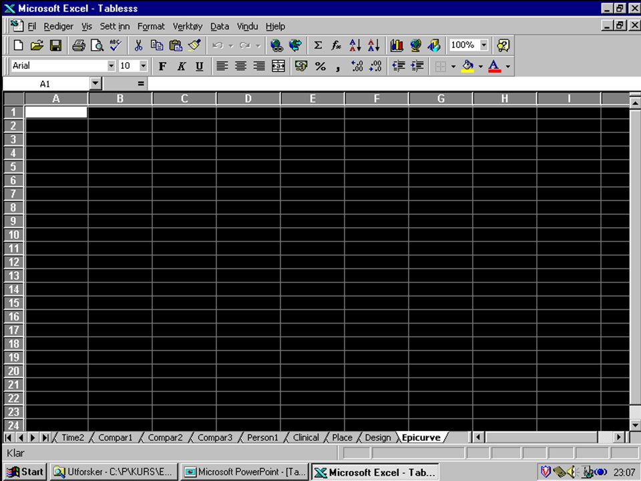This screenshot has height=481, width=641.
Task: Switch to Utforsker taskbar button
Action: [x=114, y=472]
